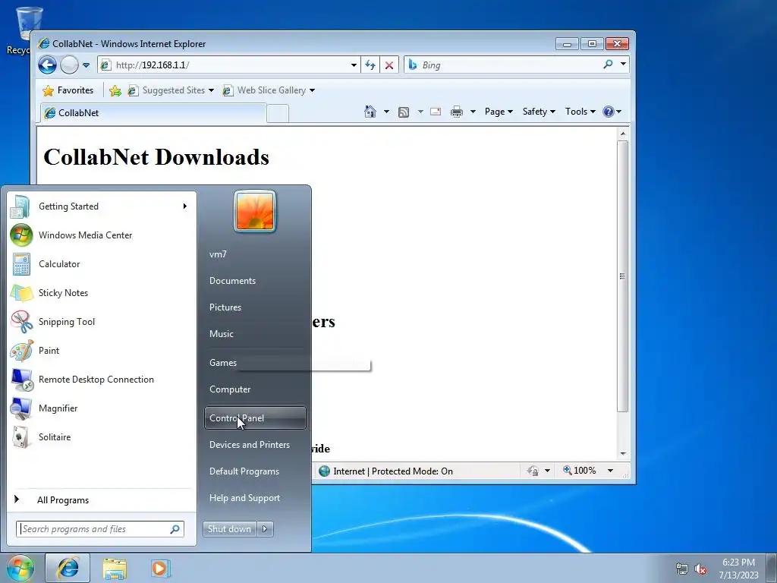Open the Calculator program
777x583 pixels.
tap(102, 263)
